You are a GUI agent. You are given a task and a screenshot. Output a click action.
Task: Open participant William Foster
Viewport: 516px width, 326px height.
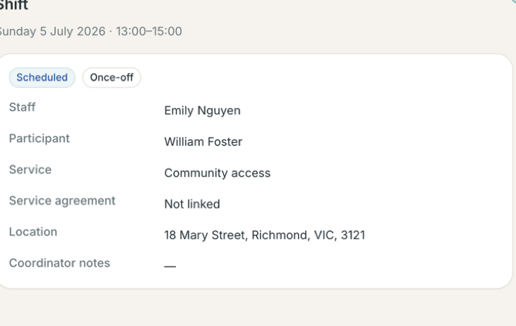pyautogui.click(x=204, y=141)
